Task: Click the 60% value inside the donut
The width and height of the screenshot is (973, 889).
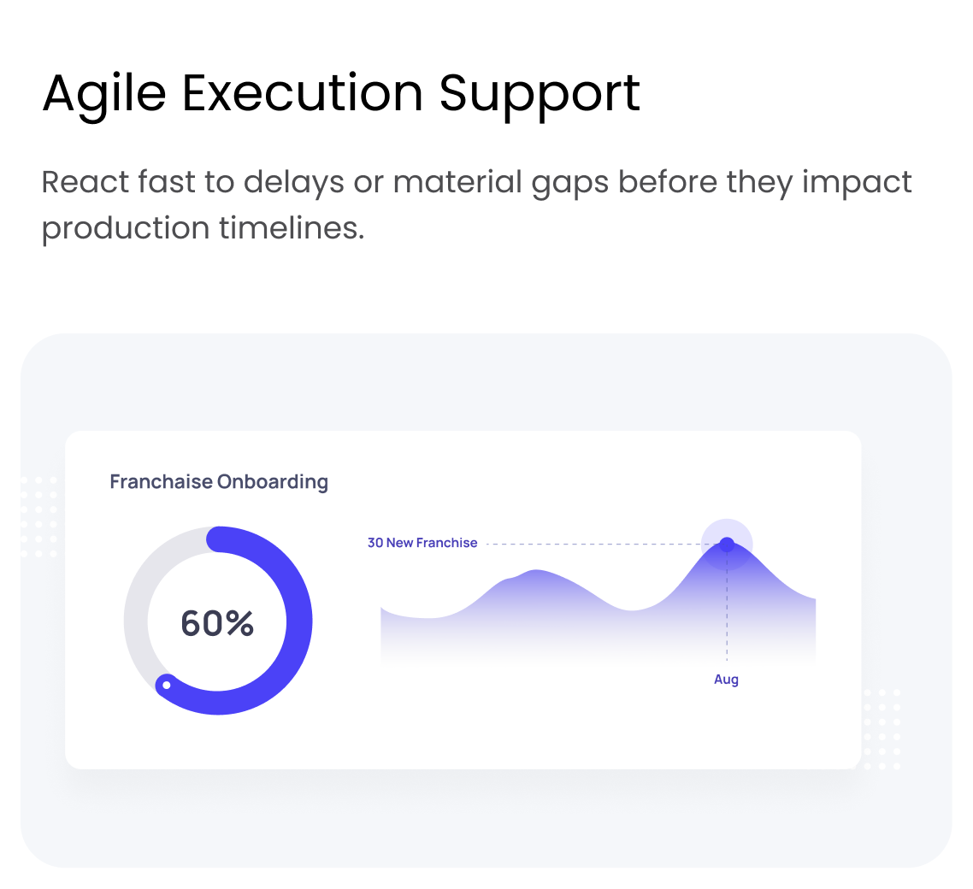Action: pos(217,623)
